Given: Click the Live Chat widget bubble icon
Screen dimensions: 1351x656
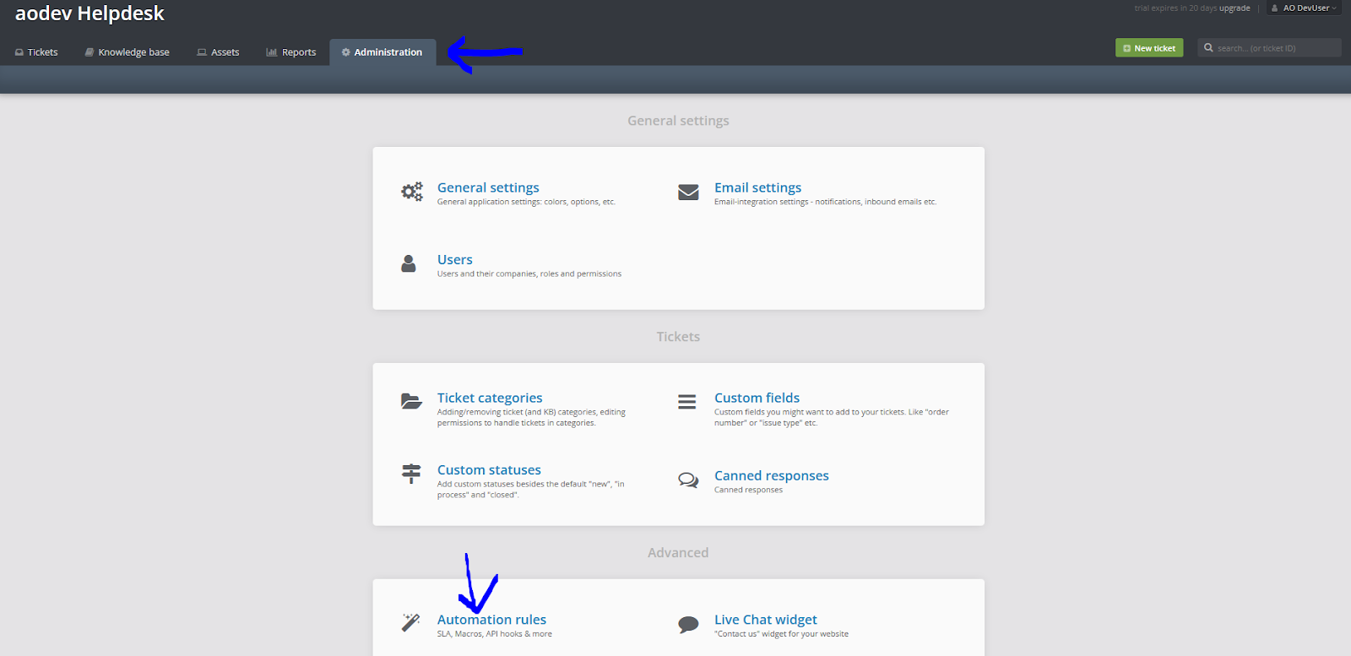Looking at the screenshot, I should (x=688, y=625).
